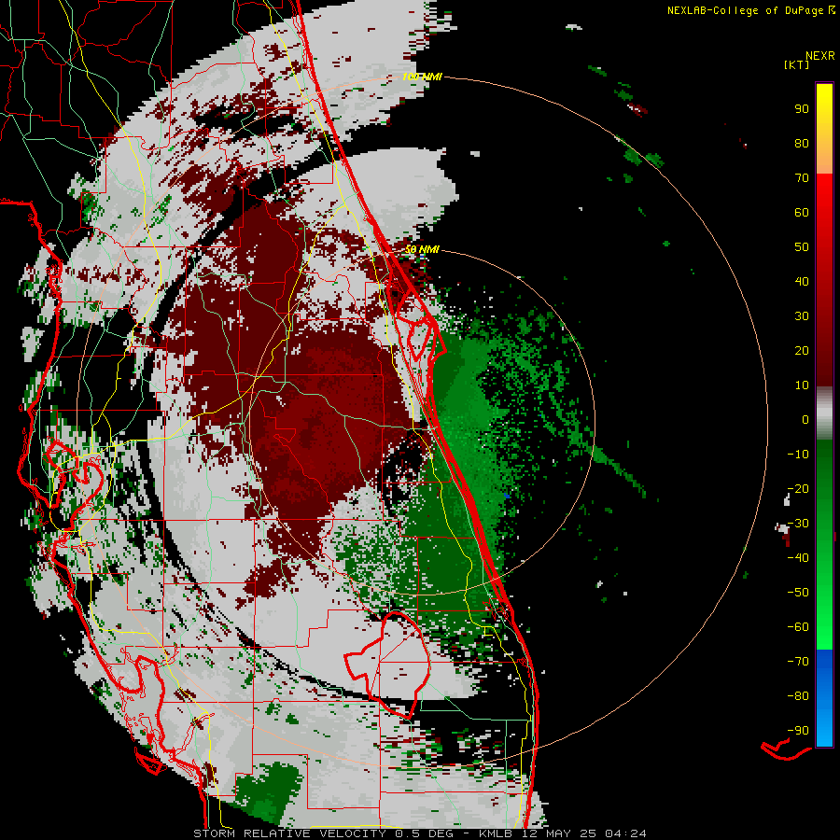Click the STORM RELATIVE VELOCITY caption text
Image resolution: width=840 pixels, height=840 pixels.
(x=292, y=833)
